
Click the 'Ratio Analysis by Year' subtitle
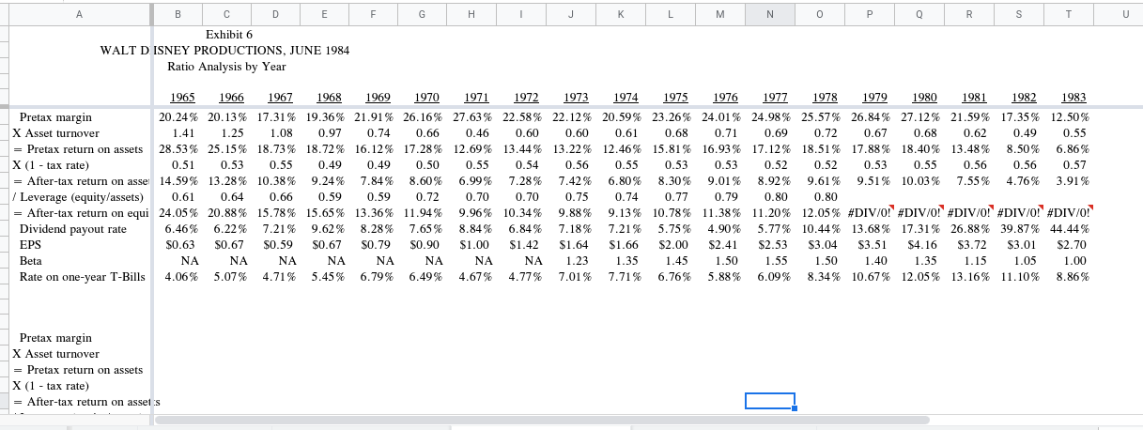[x=226, y=67]
